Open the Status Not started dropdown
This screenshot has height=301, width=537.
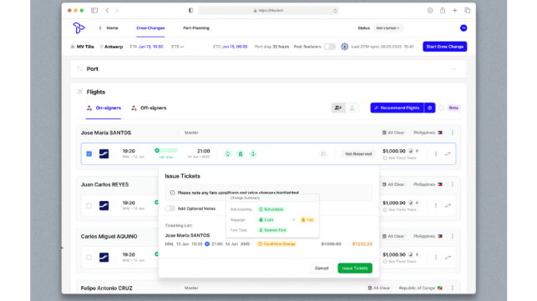(x=388, y=28)
